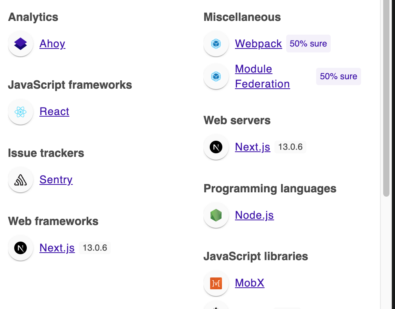Click the purple Ahoy logo icon

tap(20, 44)
